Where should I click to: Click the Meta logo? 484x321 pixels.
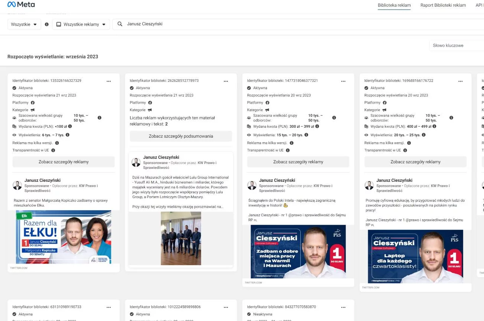tap(21, 4)
